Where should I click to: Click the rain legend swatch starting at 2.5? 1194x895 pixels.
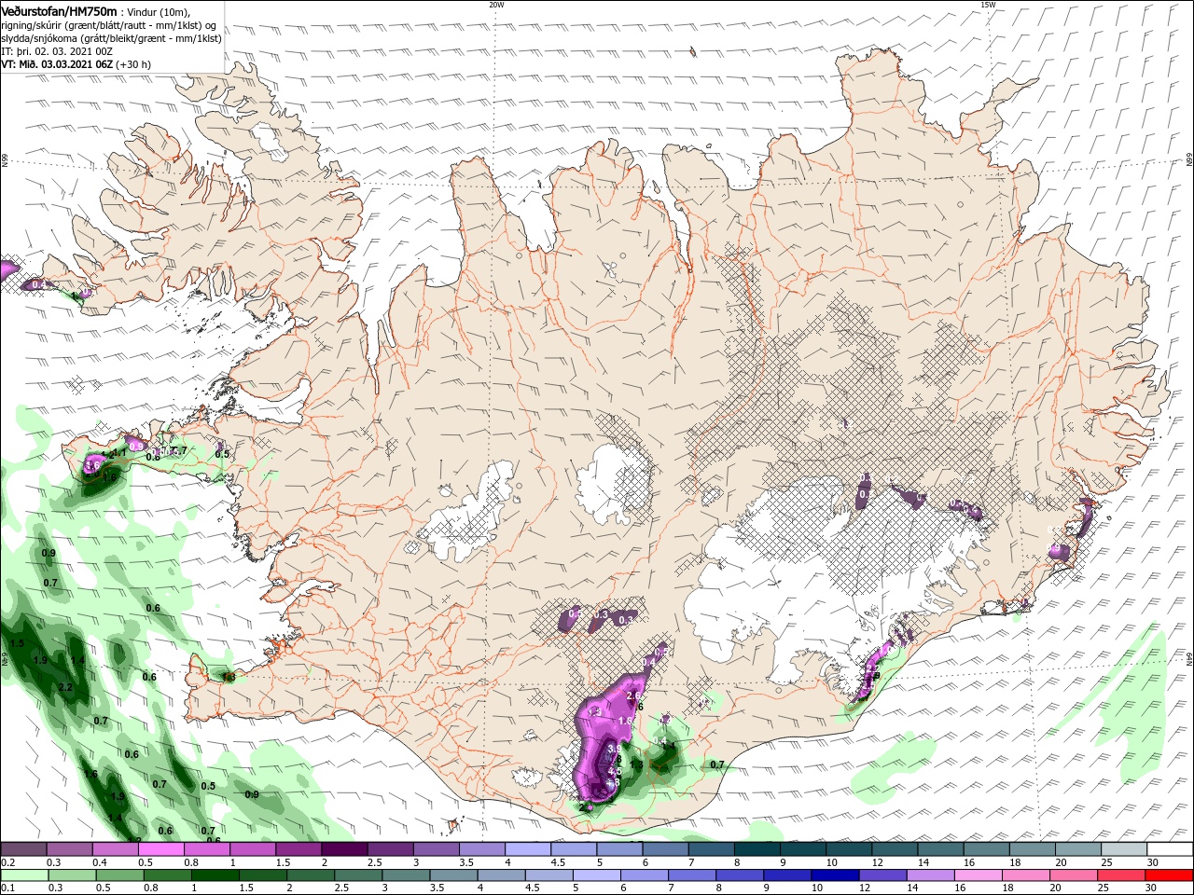tap(358, 875)
